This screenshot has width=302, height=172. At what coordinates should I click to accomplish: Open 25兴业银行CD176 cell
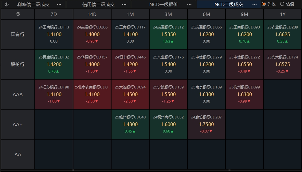click(x=168, y=64)
